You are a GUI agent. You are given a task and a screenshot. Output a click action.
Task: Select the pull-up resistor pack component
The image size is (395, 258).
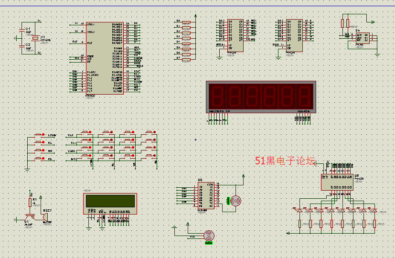pyautogui.click(x=186, y=41)
